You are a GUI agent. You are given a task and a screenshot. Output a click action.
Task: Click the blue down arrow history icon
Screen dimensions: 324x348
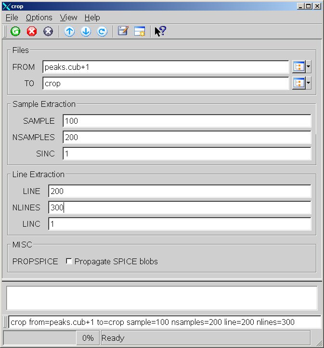point(86,31)
